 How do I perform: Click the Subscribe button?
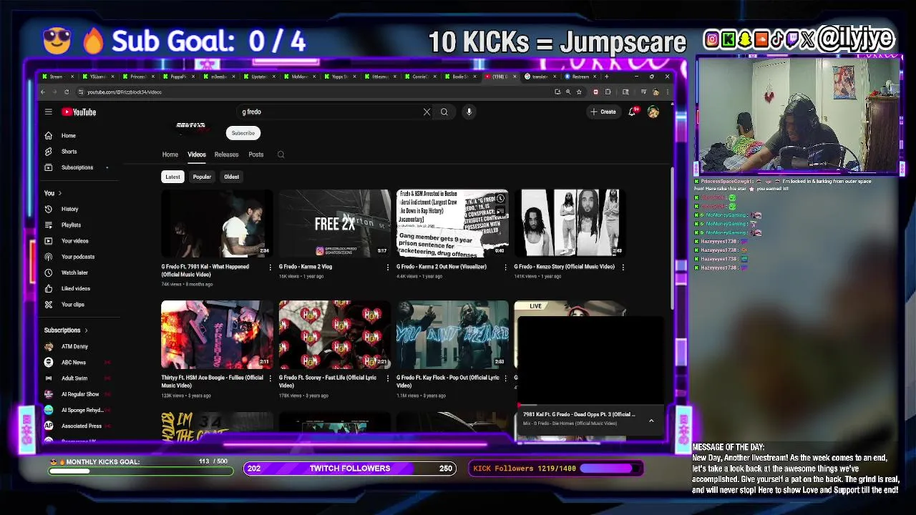[x=243, y=133]
